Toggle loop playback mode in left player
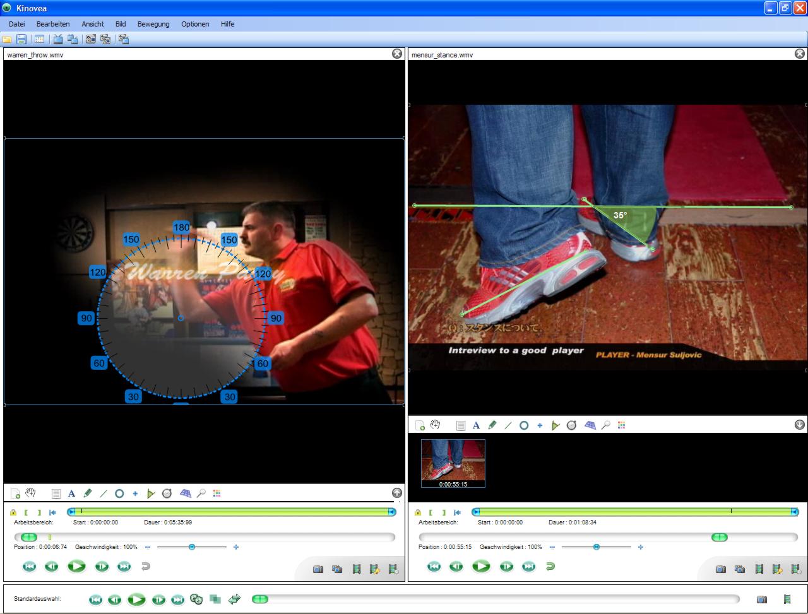This screenshot has height=614, width=808. tap(146, 567)
